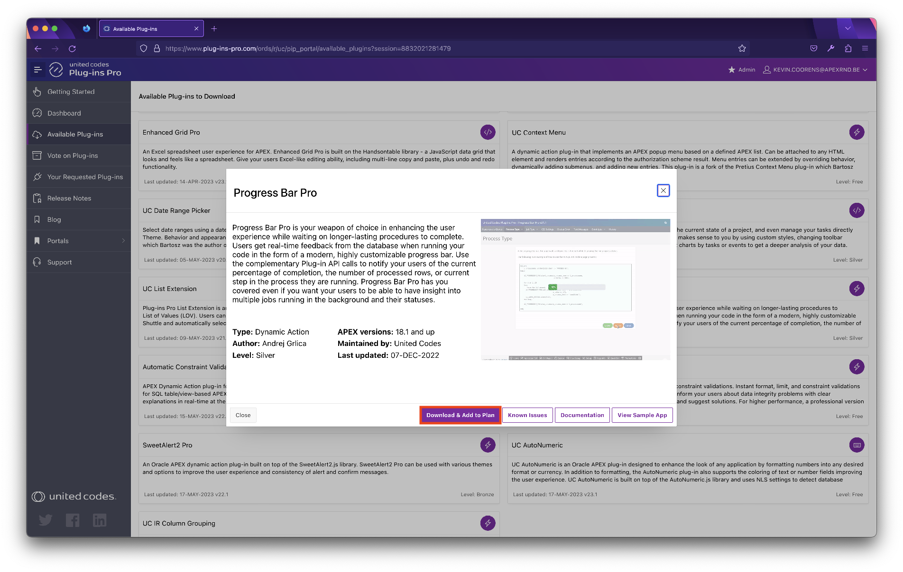Click the Requested Plug-ins plug icon
The width and height of the screenshot is (903, 572).
click(37, 177)
